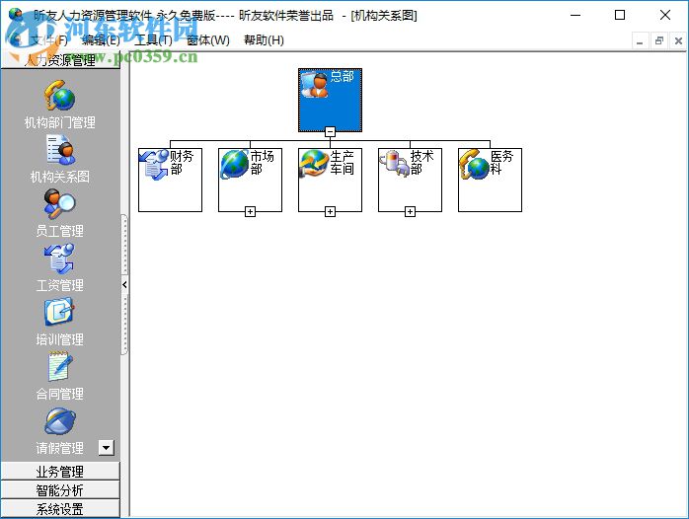Click the 生产车间 label text
The width and height of the screenshot is (689, 519).
tap(342, 163)
